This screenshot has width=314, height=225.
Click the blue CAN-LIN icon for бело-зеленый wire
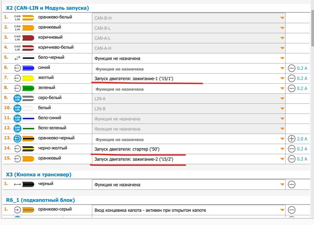[17, 129]
